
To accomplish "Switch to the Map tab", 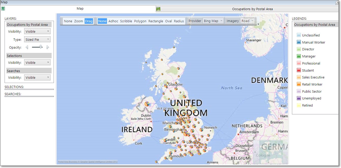I will pyautogui.click(x=80, y=9).
